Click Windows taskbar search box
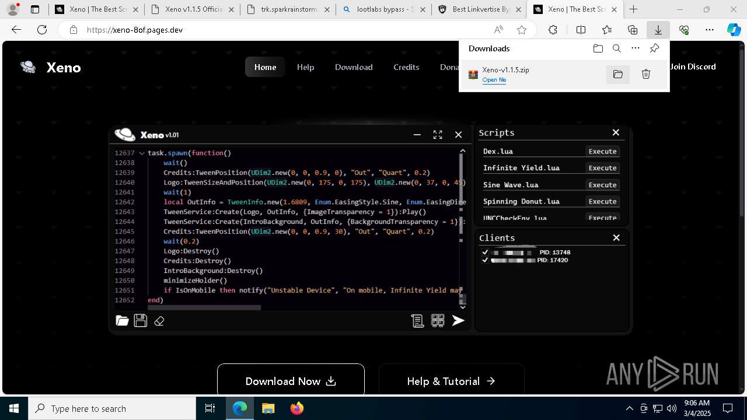The image size is (747, 420). (112, 408)
